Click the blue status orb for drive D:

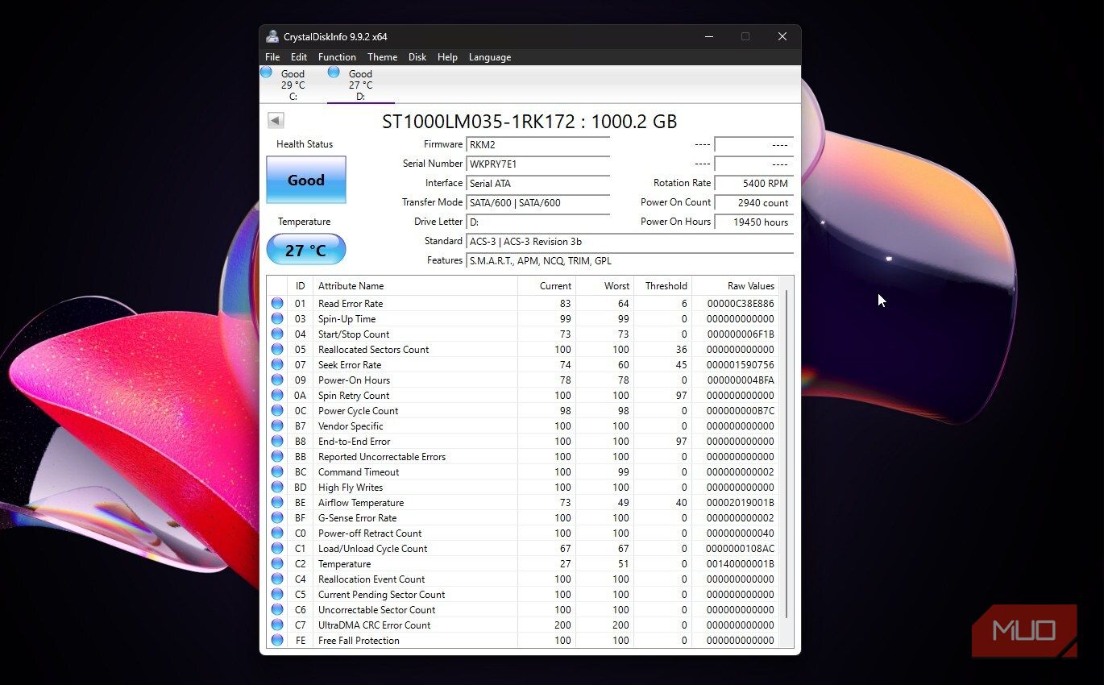click(x=334, y=72)
